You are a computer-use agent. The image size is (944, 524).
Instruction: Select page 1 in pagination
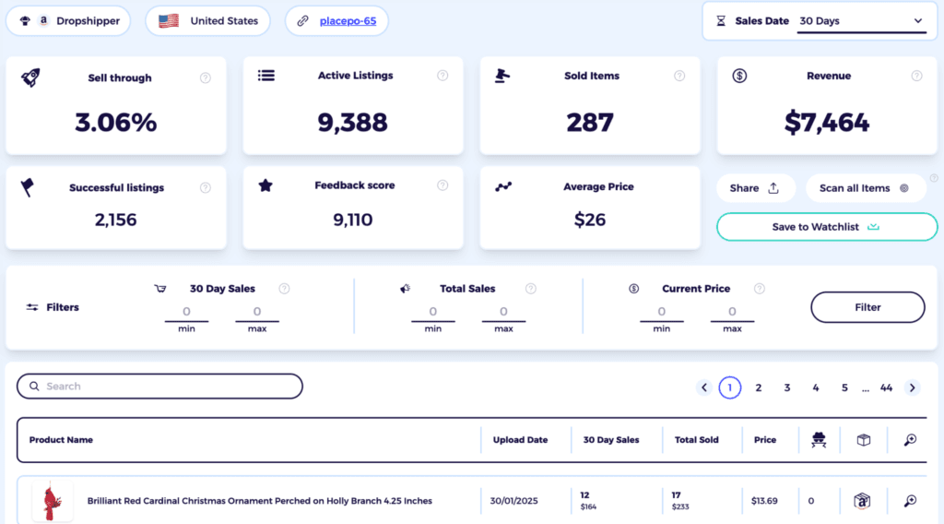click(730, 387)
